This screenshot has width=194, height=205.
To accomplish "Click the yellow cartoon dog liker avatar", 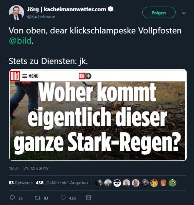I will [154, 183].
